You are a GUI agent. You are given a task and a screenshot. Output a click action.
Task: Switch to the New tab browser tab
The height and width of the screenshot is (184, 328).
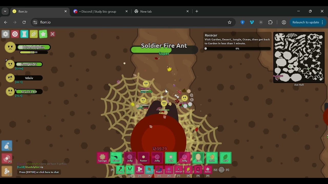[x=161, y=11]
